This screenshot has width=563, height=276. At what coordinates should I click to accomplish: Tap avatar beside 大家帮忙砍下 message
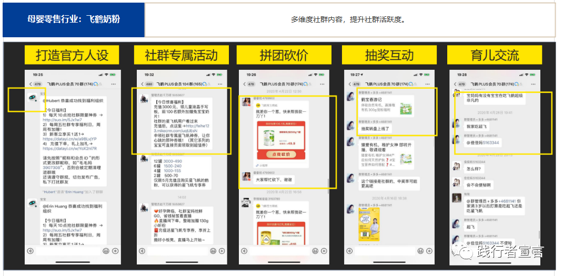click(x=246, y=176)
